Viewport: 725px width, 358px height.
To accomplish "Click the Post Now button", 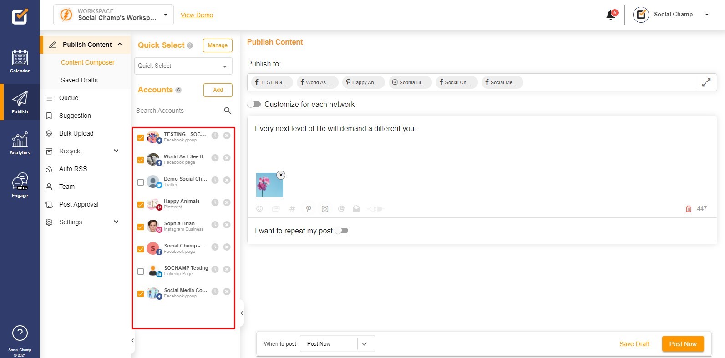I will point(683,344).
